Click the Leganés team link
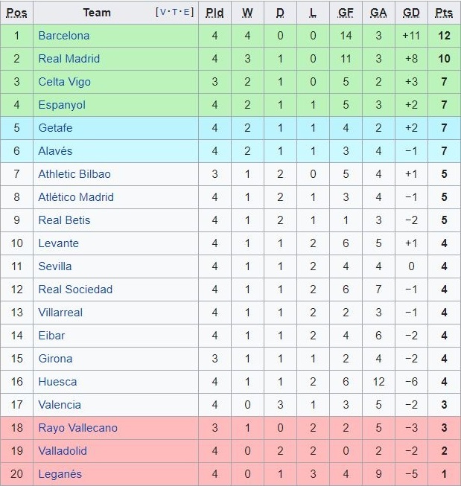This screenshot has width=461, height=486. point(60,474)
